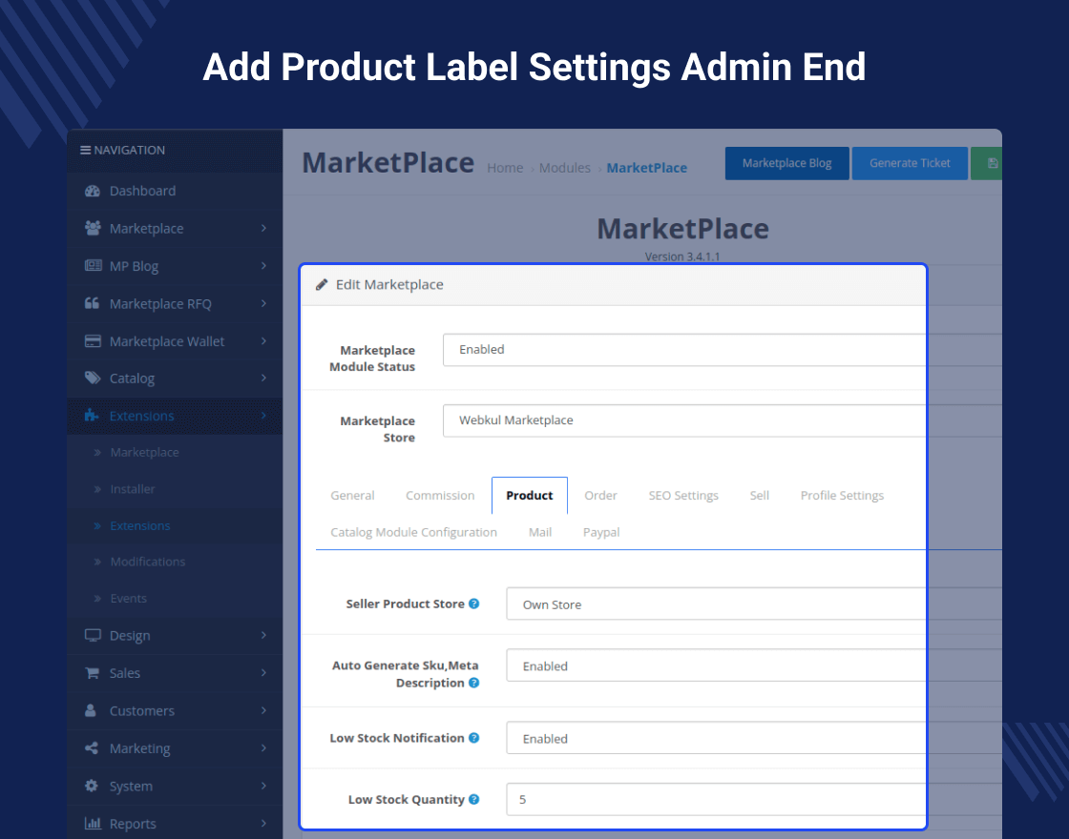Image resolution: width=1069 pixels, height=839 pixels.
Task: Click the Dashboard gauge icon
Action: [x=92, y=192]
